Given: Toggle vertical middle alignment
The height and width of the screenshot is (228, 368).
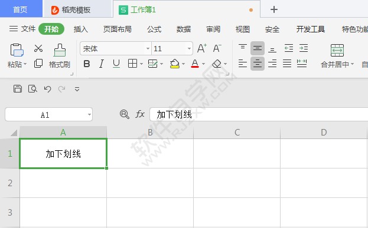Looking at the screenshot, I should pos(258,48).
